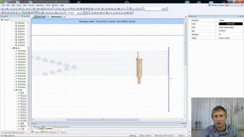Click the orange selected component in schematic
Screen dimensions: 244x137
(139, 68)
